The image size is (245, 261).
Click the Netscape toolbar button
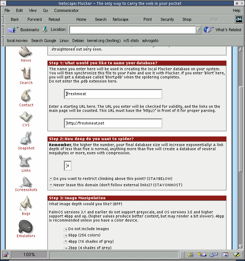coord(120,19)
